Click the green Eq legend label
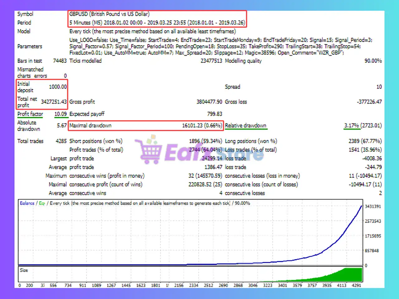399x299 pixels. (x=42, y=203)
